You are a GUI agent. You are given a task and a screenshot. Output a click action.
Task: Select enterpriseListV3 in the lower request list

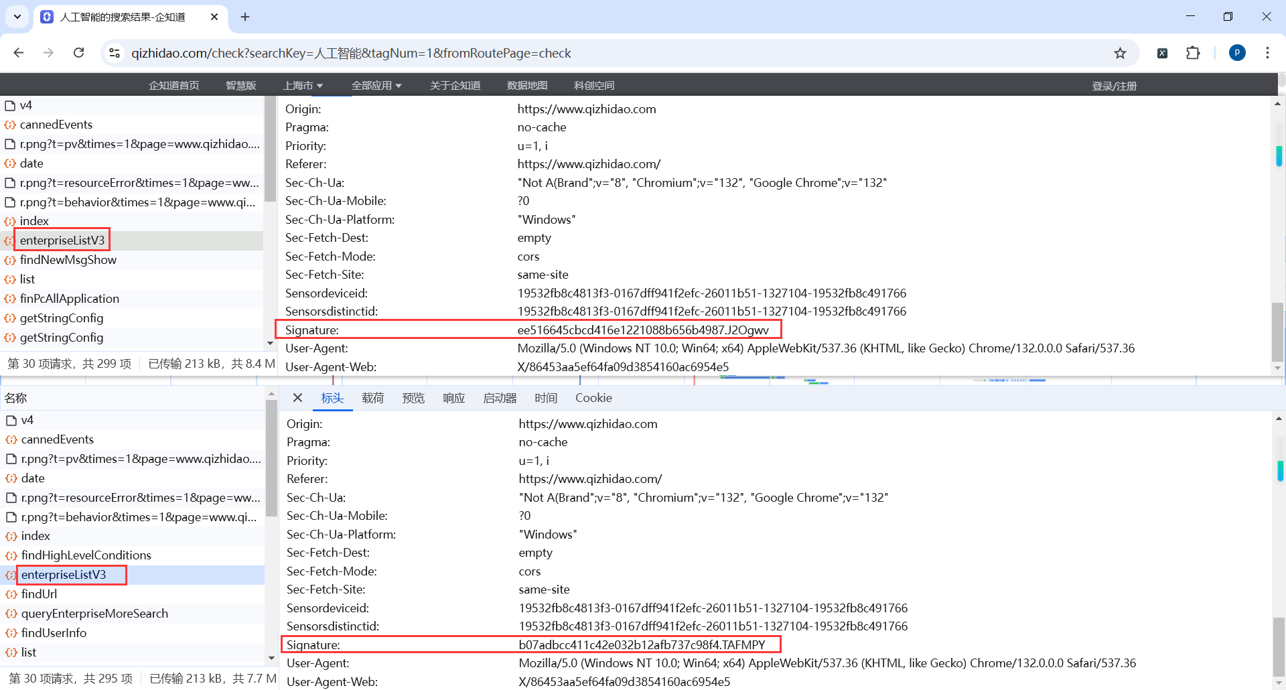(x=64, y=575)
